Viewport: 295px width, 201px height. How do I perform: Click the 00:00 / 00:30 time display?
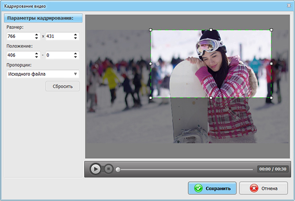(x=273, y=169)
